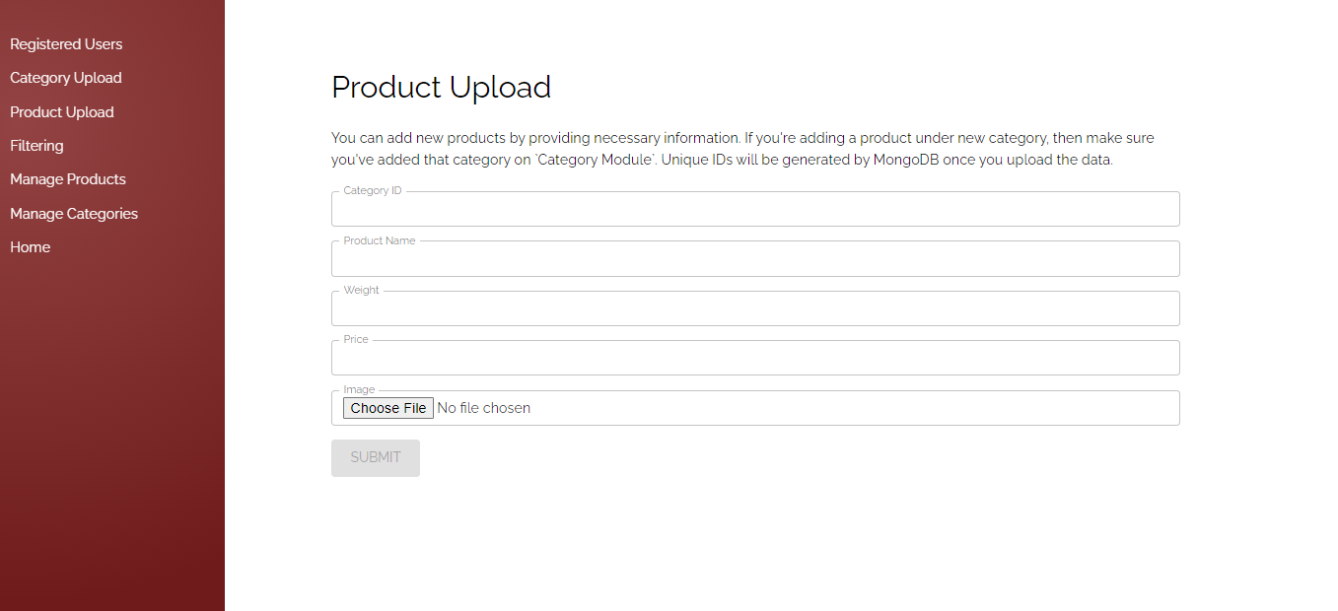Click the Price input box
The width and height of the screenshot is (1338, 611).
point(754,357)
